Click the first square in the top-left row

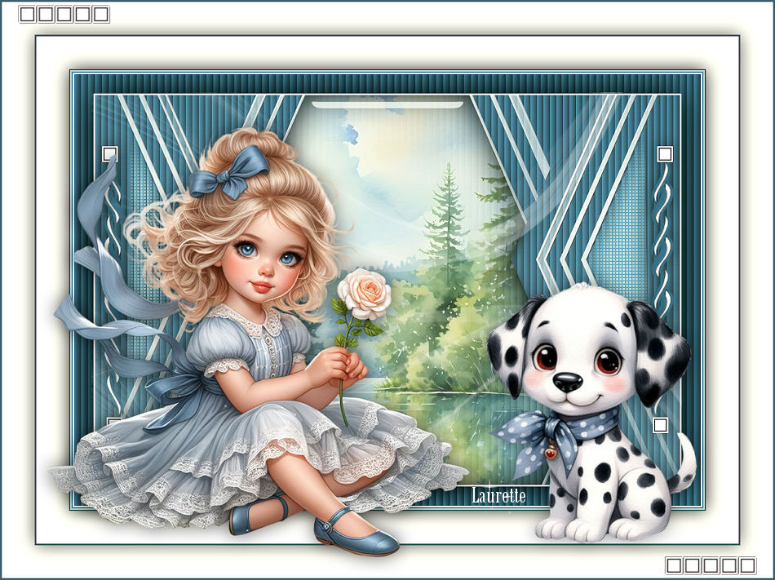click(x=27, y=14)
